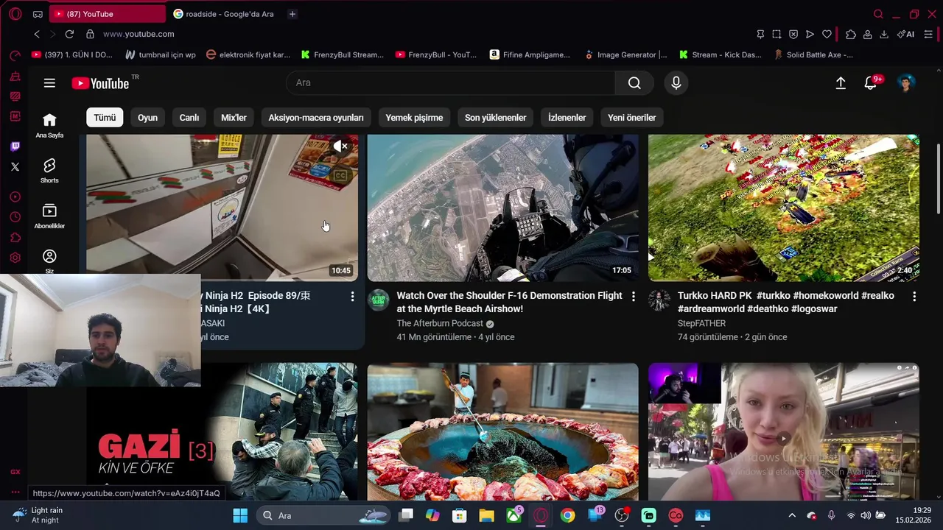Open Opera ad blocker shield icon
The image size is (943, 530).
793,34
